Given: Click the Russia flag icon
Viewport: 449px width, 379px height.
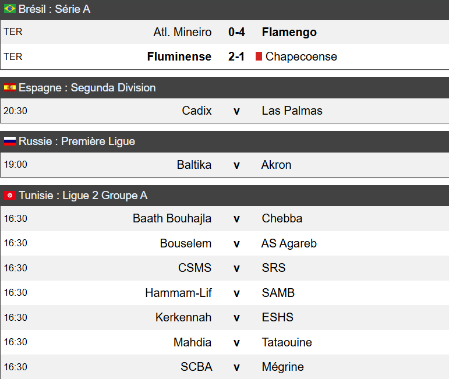Looking at the screenshot, I should (10, 141).
